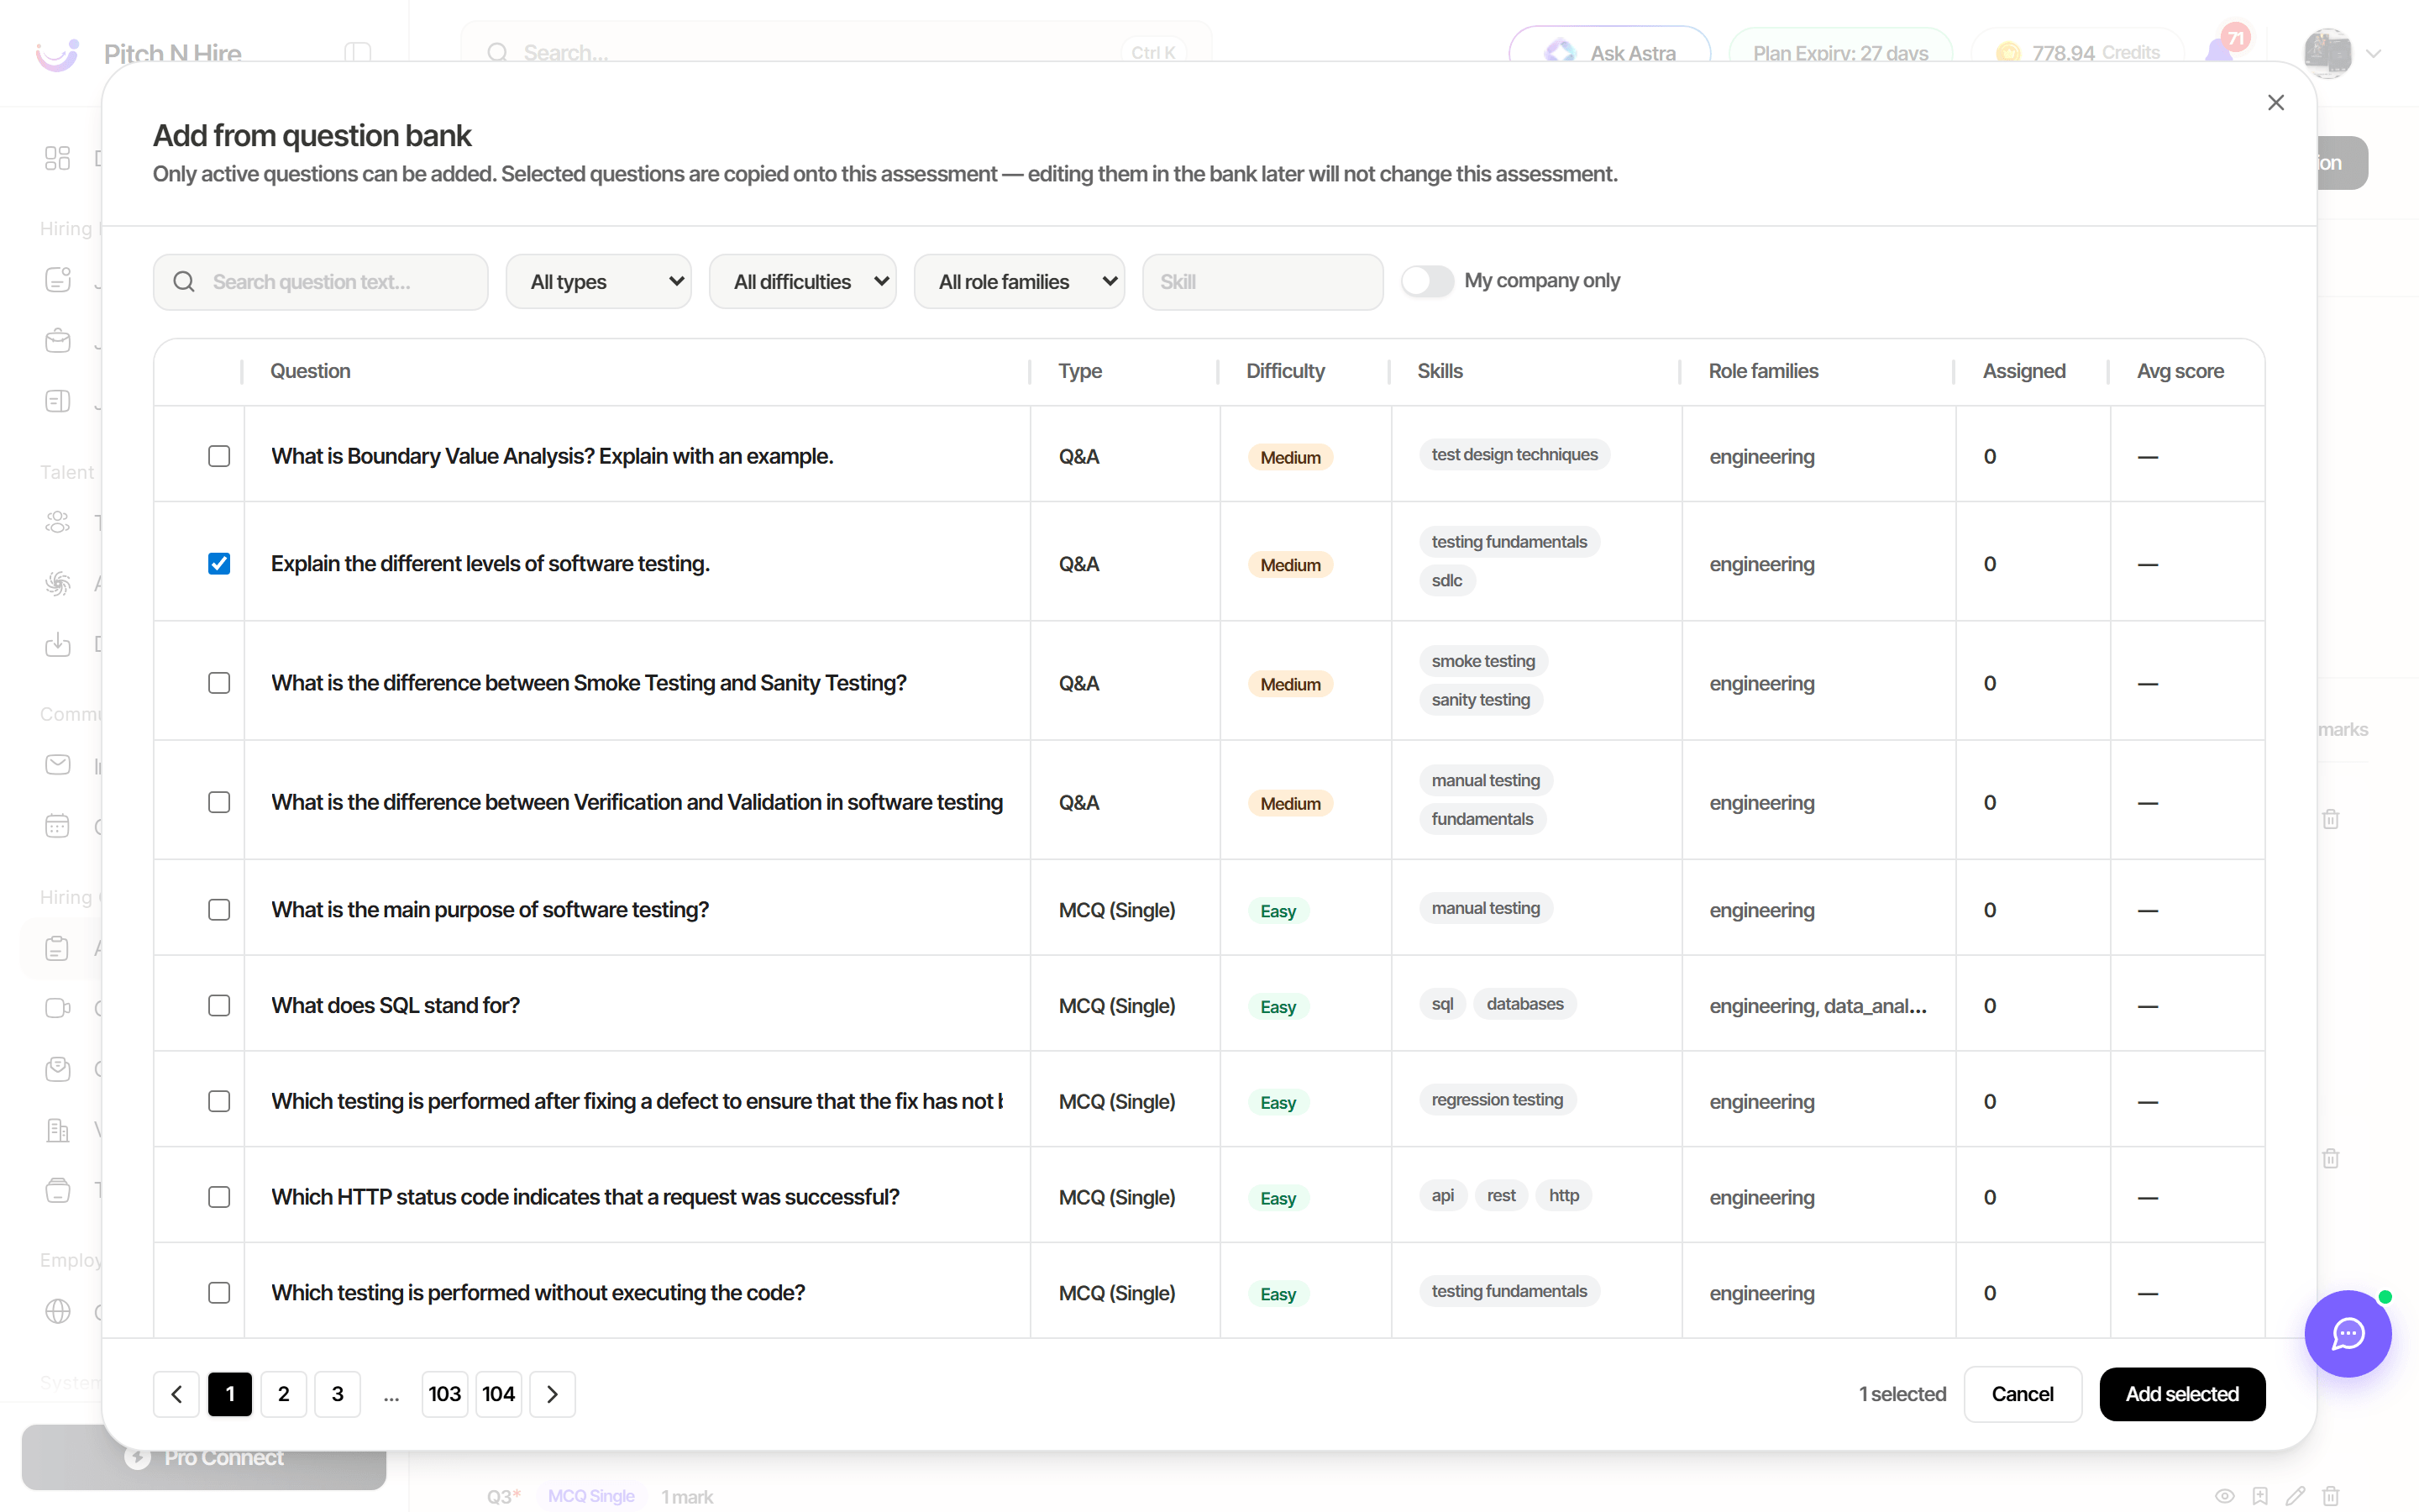Go to previous page arrow

177,1394
